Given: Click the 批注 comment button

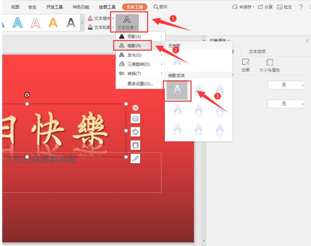Looking at the screenshot, I should 285,7.
